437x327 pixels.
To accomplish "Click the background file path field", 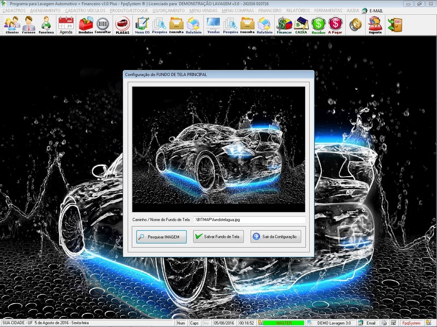I will click(250, 220).
